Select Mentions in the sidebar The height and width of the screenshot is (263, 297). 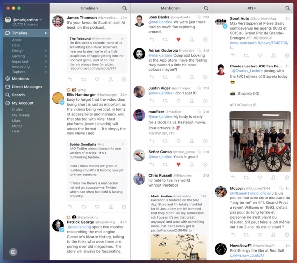point(20,79)
